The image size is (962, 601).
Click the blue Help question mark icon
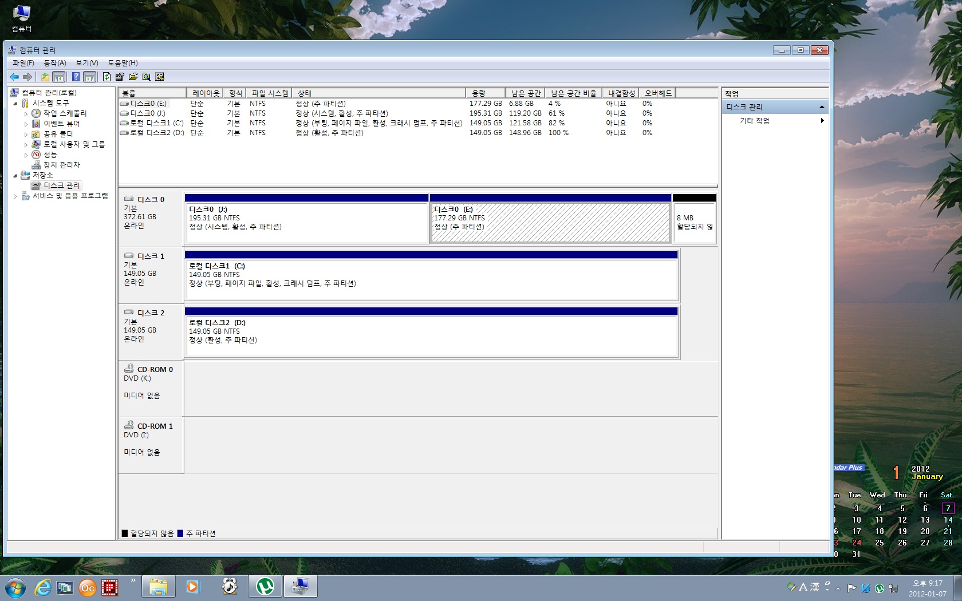coord(76,77)
